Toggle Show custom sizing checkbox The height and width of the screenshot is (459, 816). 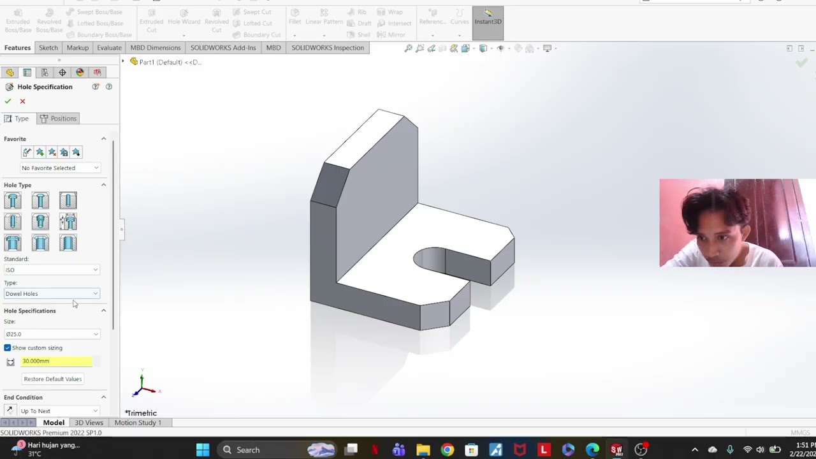tap(8, 348)
